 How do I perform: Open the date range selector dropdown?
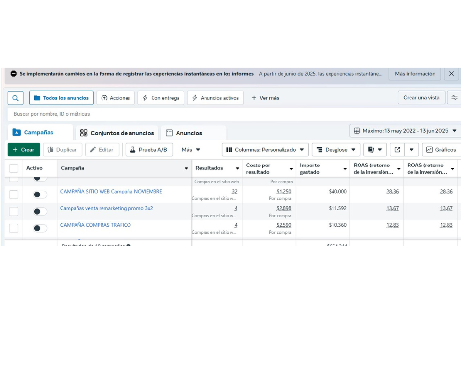point(405,131)
